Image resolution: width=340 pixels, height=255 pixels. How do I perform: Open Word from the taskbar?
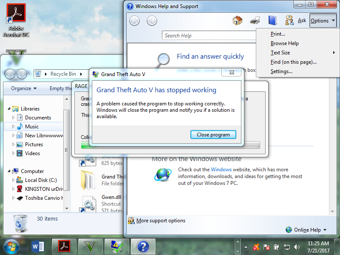pos(38,247)
